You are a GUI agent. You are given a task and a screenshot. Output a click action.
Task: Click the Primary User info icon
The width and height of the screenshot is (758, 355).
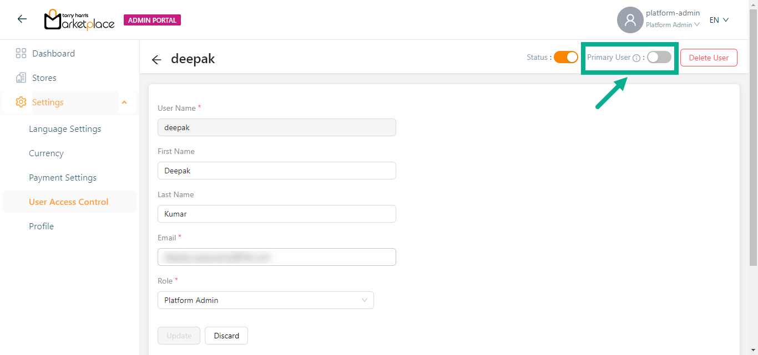pyautogui.click(x=636, y=58)
